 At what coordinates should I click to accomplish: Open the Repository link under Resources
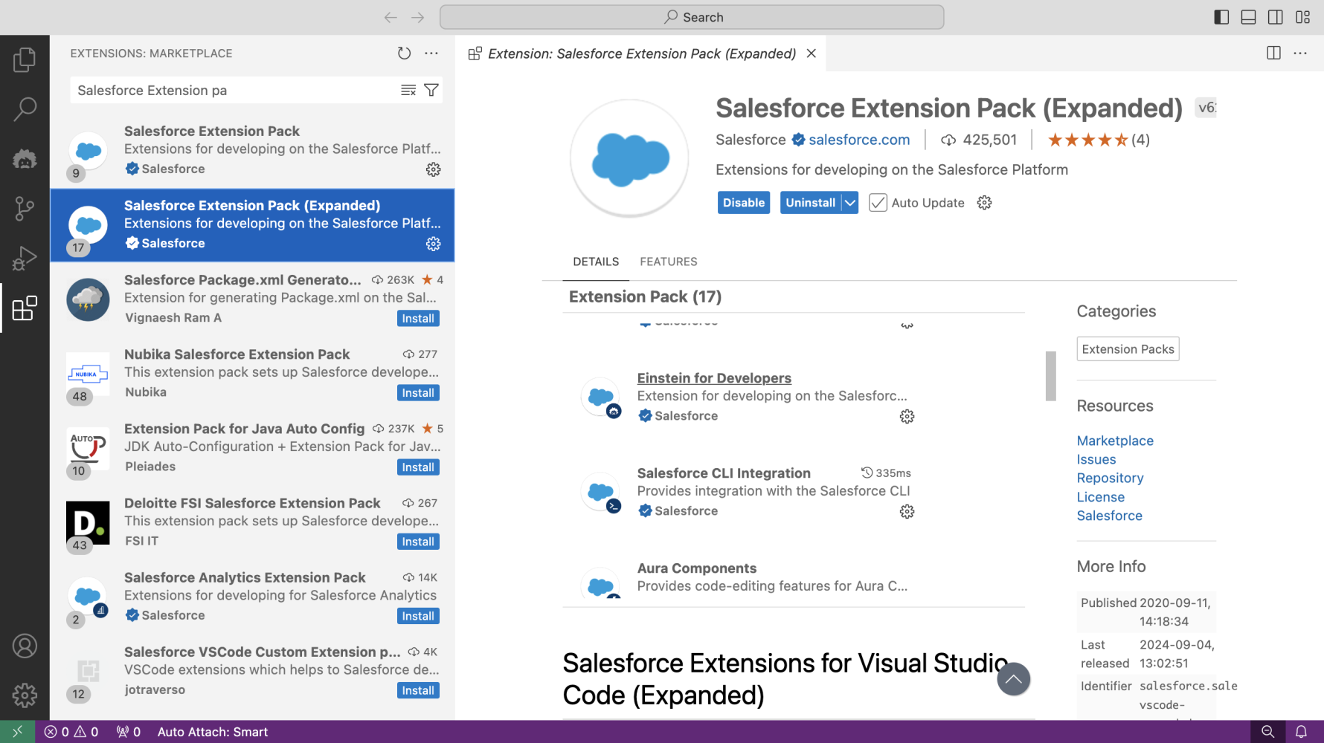1110,478
